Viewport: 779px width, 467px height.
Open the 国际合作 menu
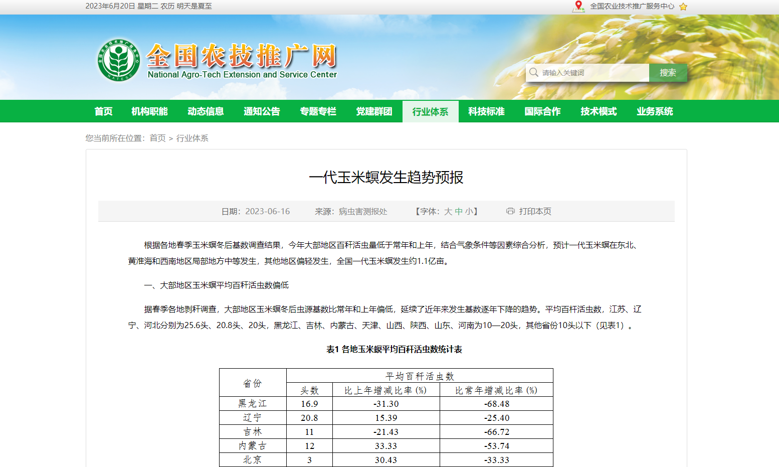tap(542, 111)
